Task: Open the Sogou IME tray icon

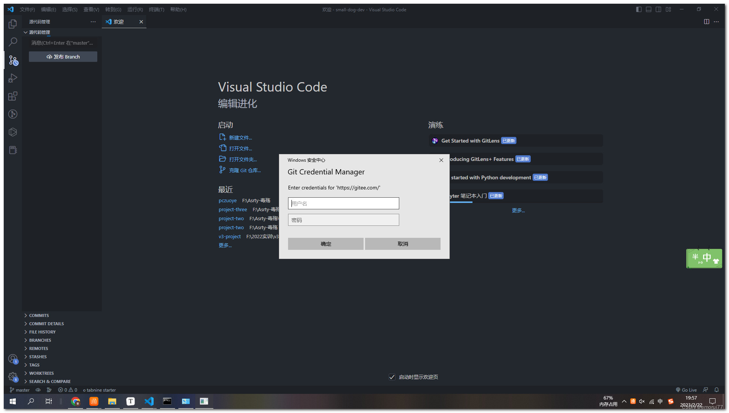Action: coord(671,401)
